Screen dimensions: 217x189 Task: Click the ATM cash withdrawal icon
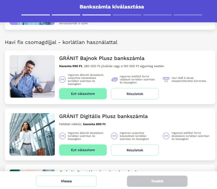click(x=166, y=79)
